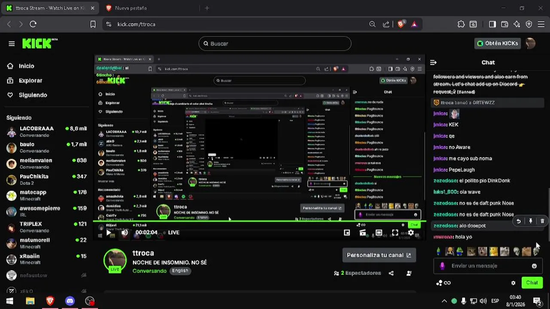Screen dimensions: 550x309
Task: Open the Windows Start menu
Action: [9, 301]
